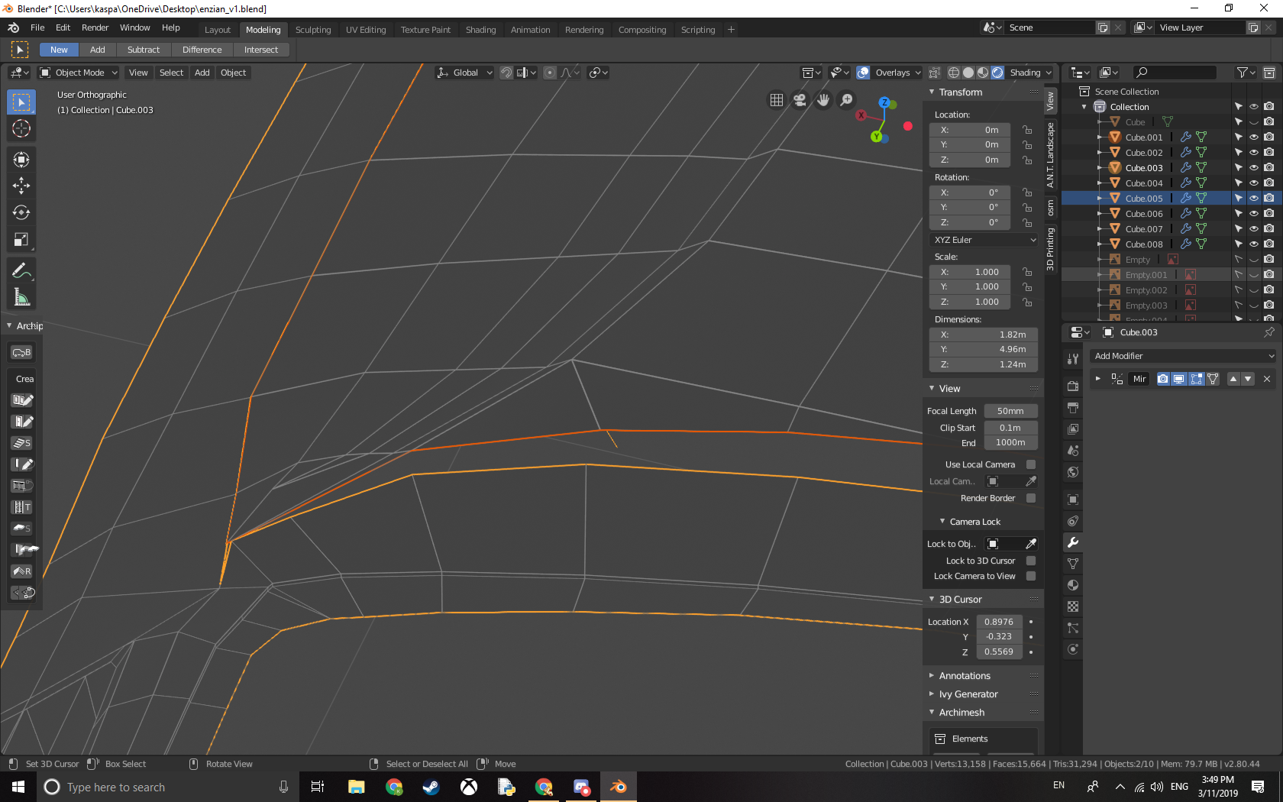Open the Global transform orientation dropdown

pyautogui.click(x=465, y=73)
